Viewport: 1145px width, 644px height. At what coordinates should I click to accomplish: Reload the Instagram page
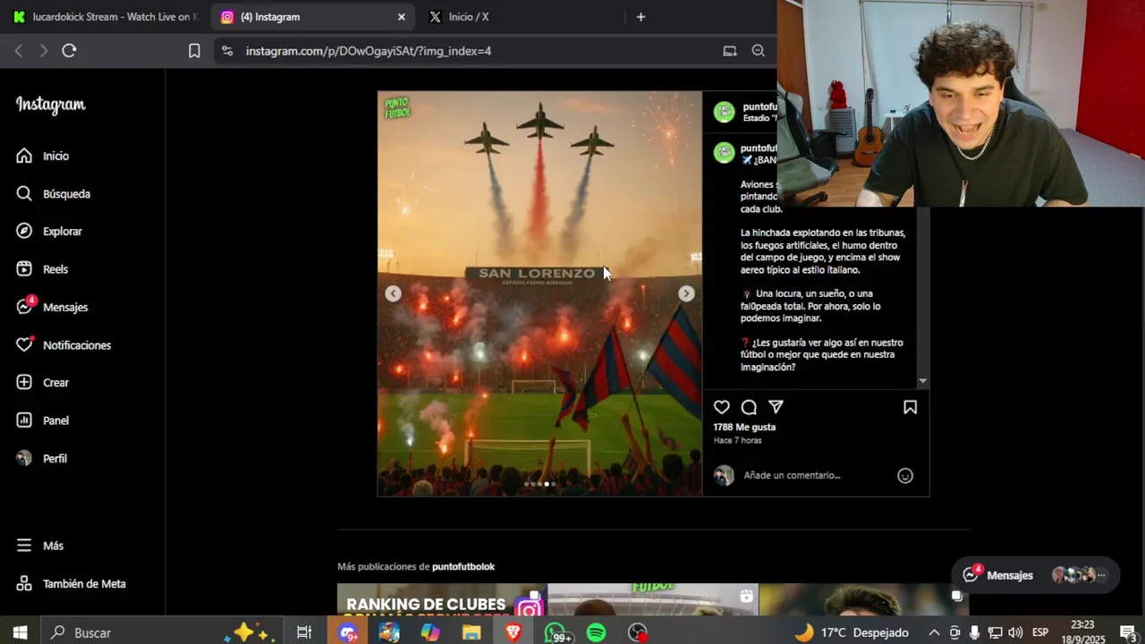click(69, 51)
